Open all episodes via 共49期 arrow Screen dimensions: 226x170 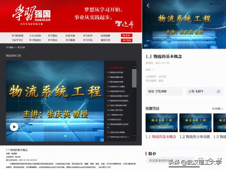pyautogui.click(x=218, y=109)
